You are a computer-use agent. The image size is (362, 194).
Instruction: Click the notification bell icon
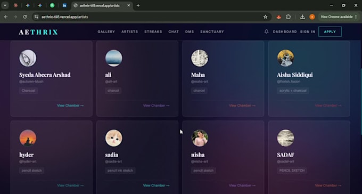266,31
